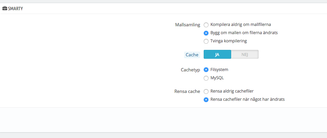Enable cache with the JA switch
This screenshot has width=327, height=138.
[x=217, y=55]
